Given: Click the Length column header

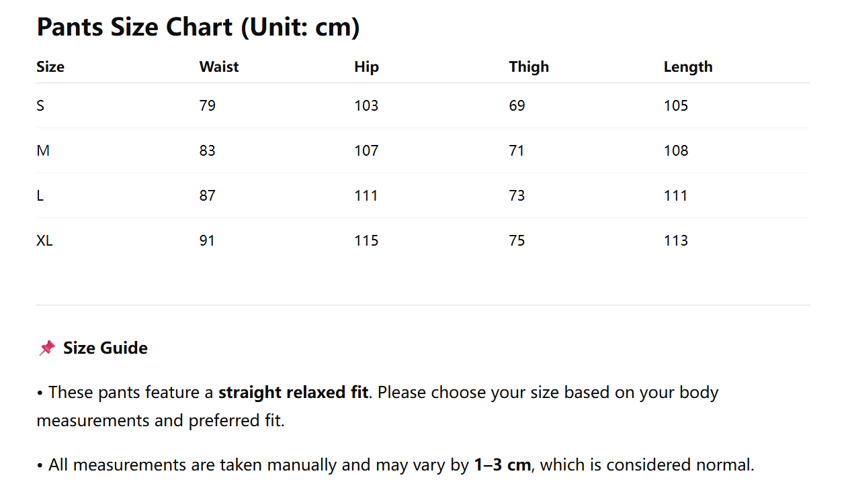Looking at the screenshot, I should click(x=688, y=66).
